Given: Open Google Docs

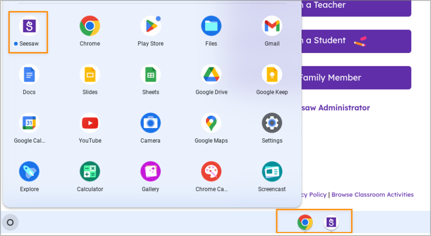Looking at the screenshot, I should point(29,75).
